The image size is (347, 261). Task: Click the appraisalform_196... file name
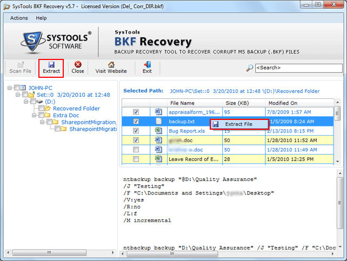tap(194, 112)
